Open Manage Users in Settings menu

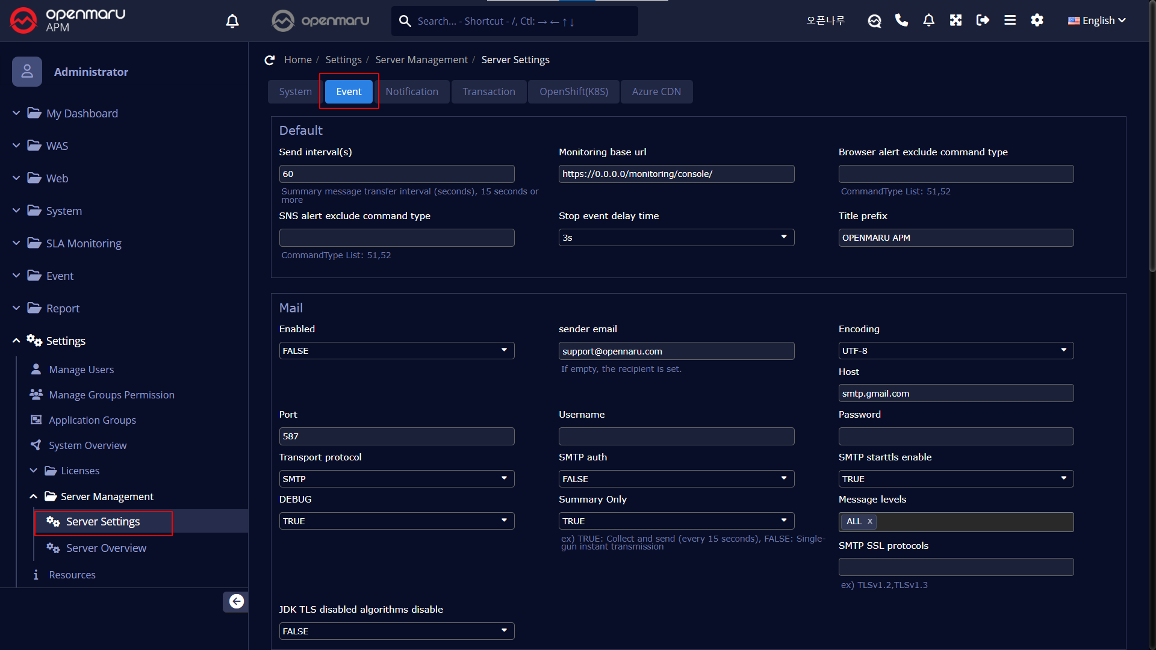point(81,370)
